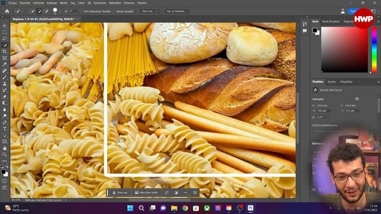Select the Spot Healing Brush tool
The height and width of the screenshot is (214, 381).
[x=5, y=71]
